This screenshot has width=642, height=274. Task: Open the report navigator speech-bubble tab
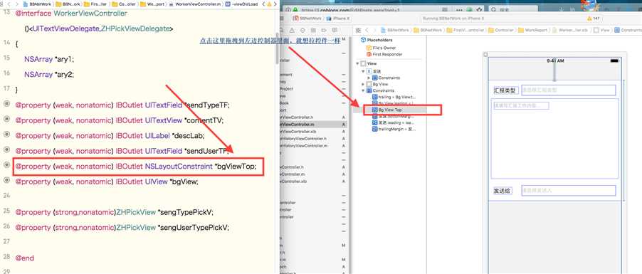pyautogui.click(x=335, y=31)
